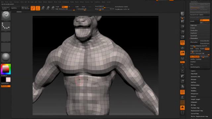Expand the DynaMesh section
The height and width of the screenshot is (119, 212).
coord(194,36)
